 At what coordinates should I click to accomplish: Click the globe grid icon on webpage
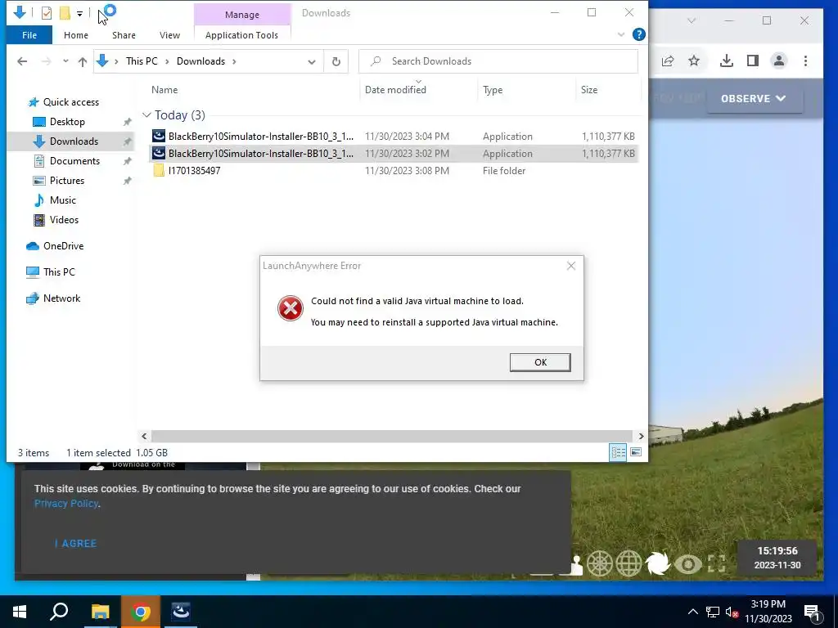click(x=628, y=564)
